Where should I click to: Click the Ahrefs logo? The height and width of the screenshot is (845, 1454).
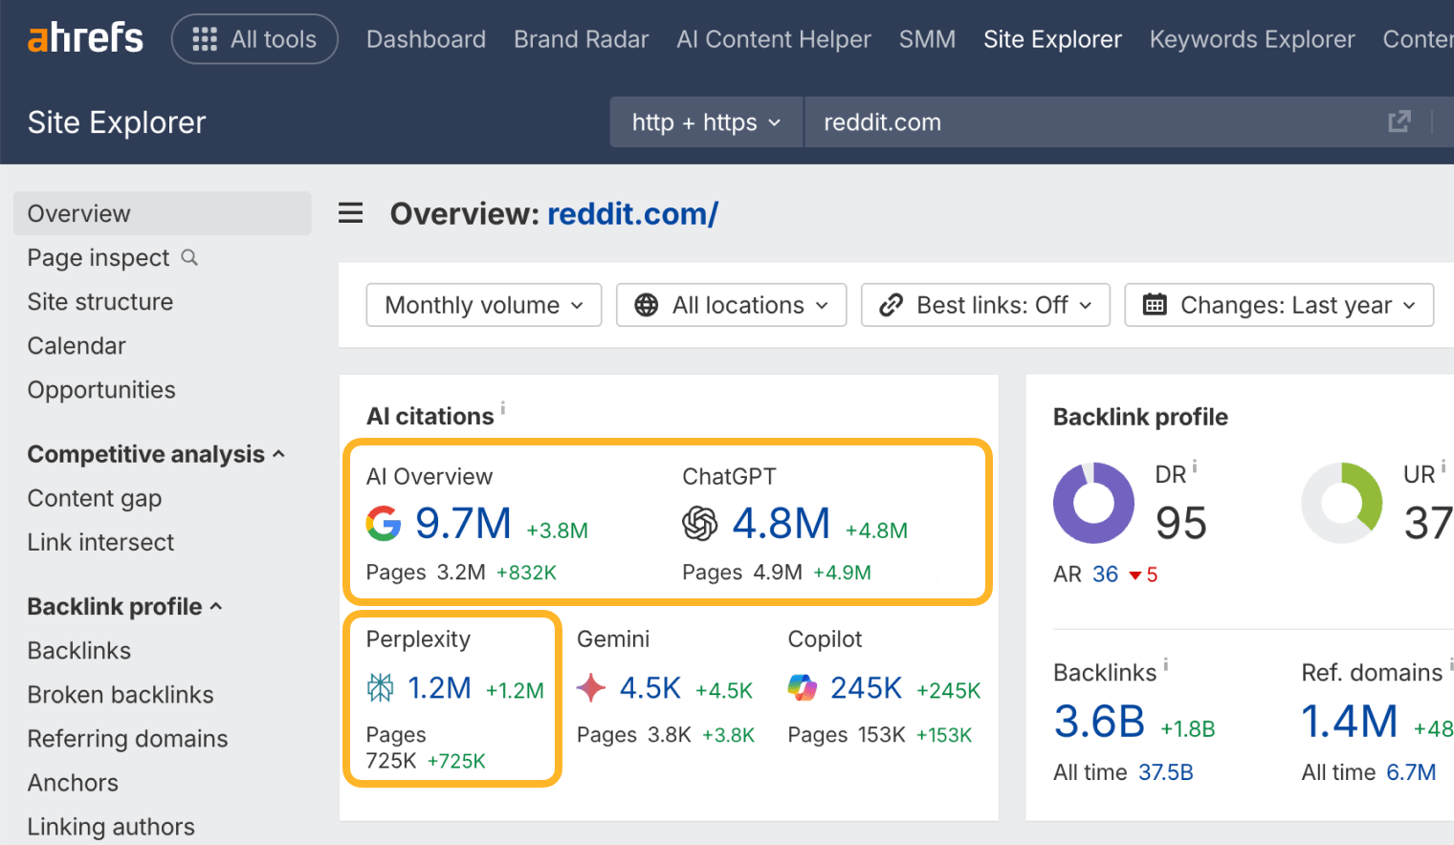85,38
